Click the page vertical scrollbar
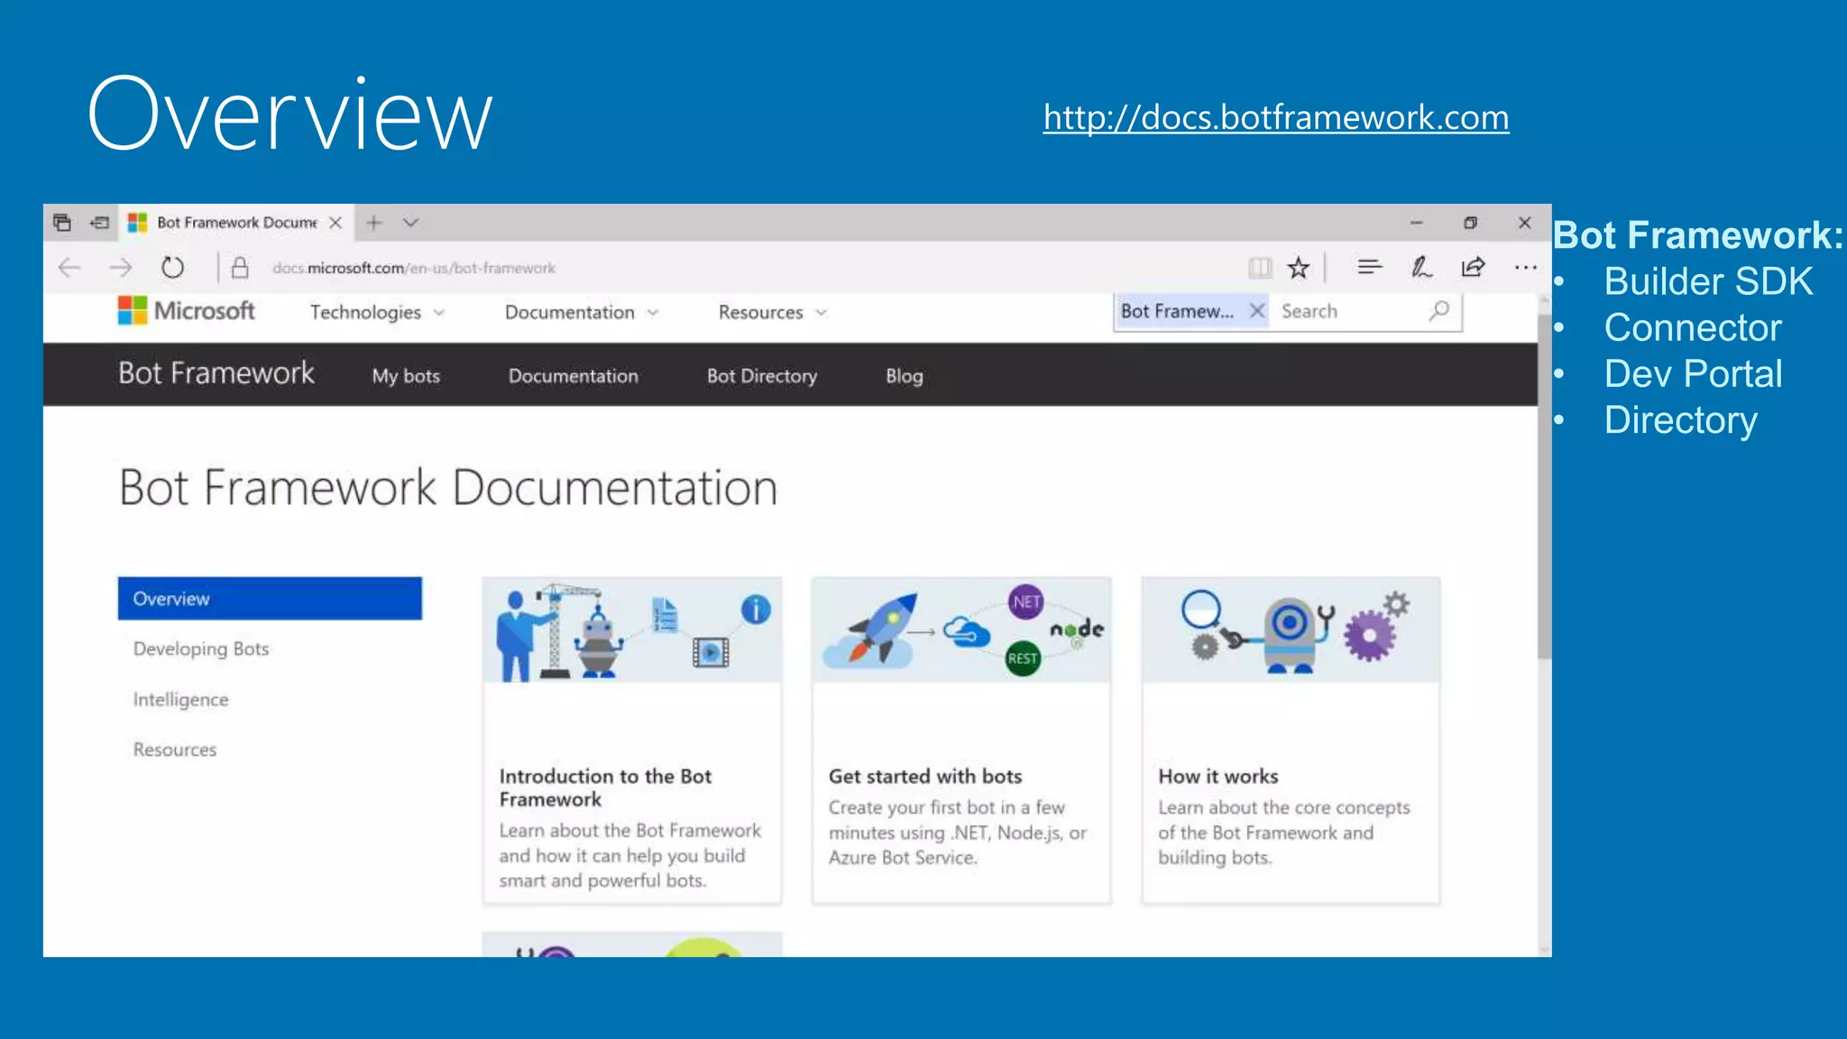This screenshot has width=1847, height=1039. pyautogui.click(x=1545, y=487)
